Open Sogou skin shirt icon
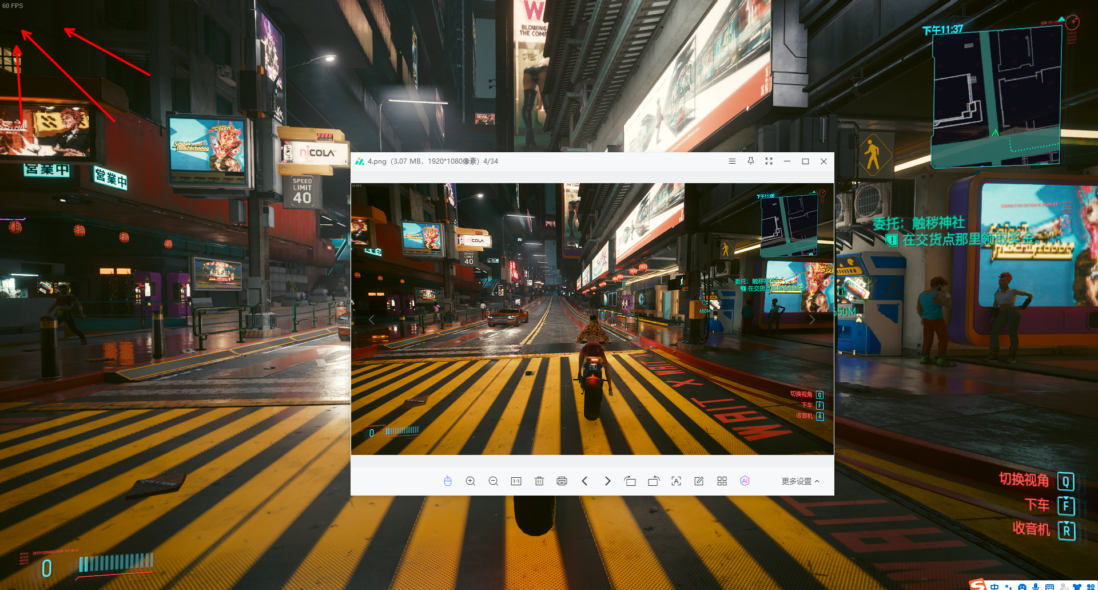 pos(1077,587)
